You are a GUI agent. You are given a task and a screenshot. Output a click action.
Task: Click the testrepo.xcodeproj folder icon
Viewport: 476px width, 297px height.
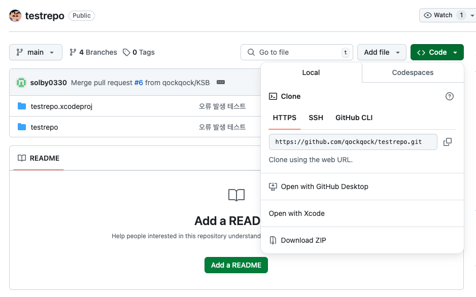tap(21, 106)
